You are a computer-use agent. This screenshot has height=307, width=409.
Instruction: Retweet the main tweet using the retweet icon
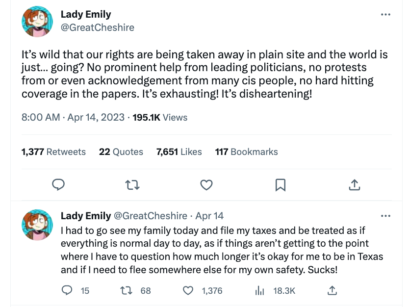(132, 185)
